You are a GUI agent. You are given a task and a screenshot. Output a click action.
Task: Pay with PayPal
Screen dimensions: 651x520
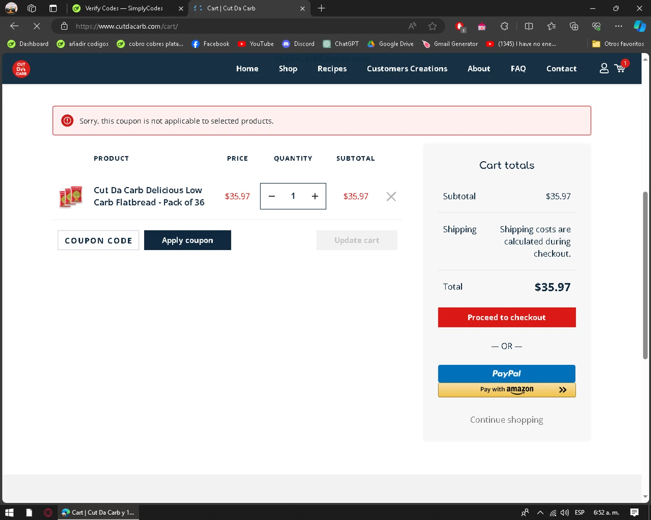pyautogui.click(x=506, y=374)
